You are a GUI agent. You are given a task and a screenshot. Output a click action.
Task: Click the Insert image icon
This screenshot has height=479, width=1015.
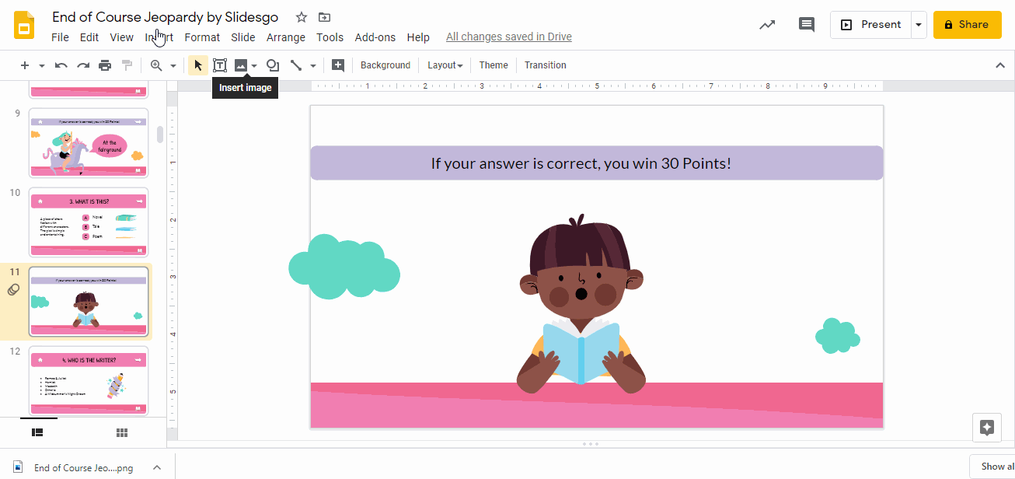coord(241,65)
